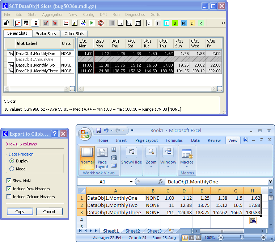Toggle the O flag button
Screen dimensions: 275x242
(x=149, y=23)
